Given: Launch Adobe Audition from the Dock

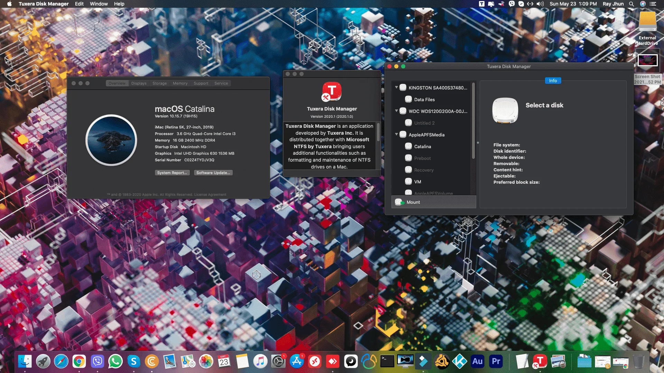Looking at the screenshot, I should pyautogui.click(x=478, y=362).
